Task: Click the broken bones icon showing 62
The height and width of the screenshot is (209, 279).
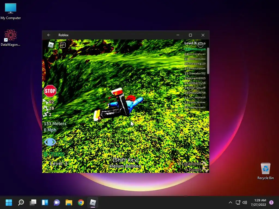Action: pyautogui.click(x=46, y=102)
